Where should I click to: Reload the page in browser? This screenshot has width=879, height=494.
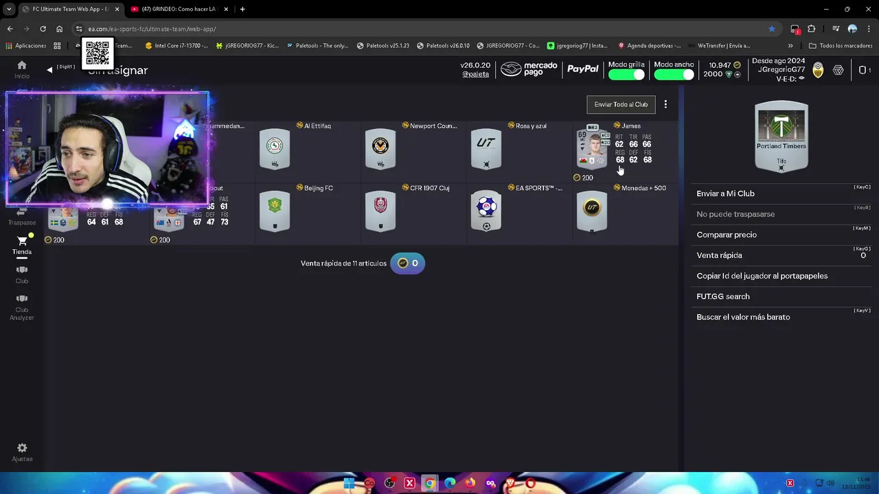click(43, 29)
